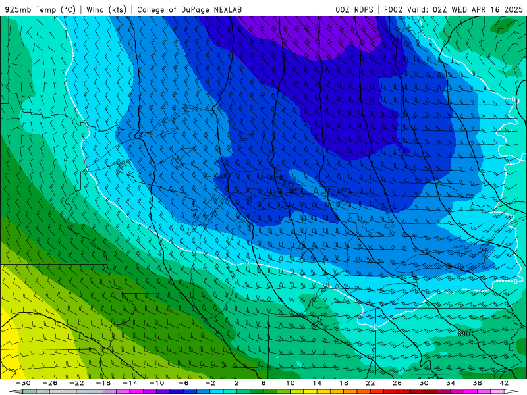Click the light purple swatch right of -18 mark

pyautogui.click(x=110, y=392)
